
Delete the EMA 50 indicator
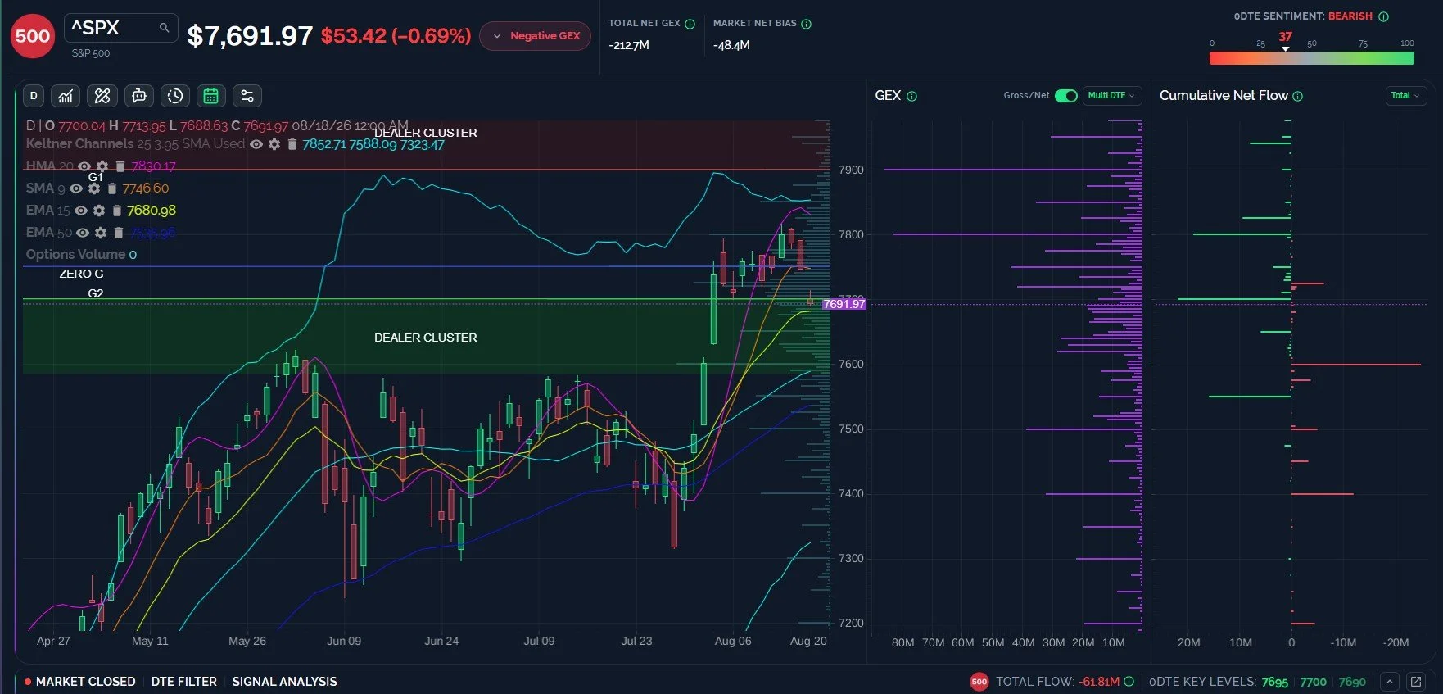pyautogui.click(x=118, y=233)
